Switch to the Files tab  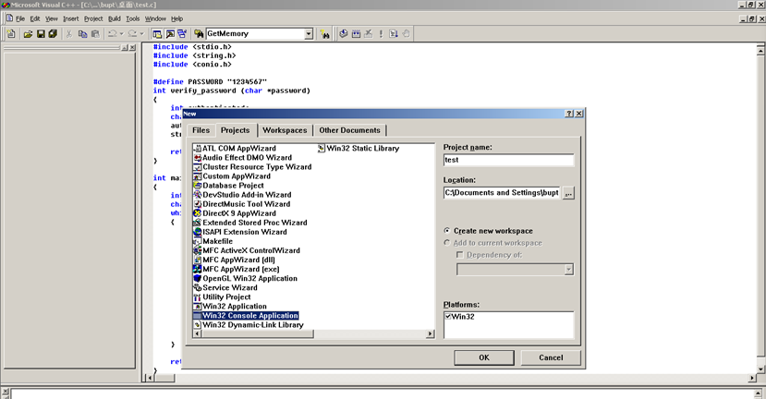pos(201,130)
